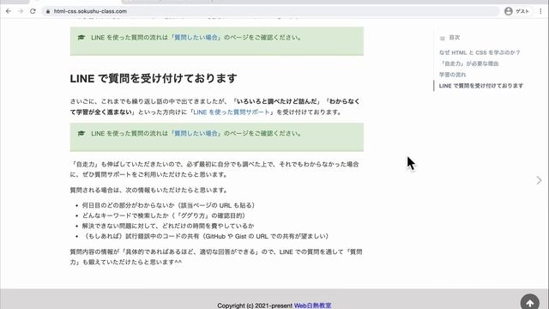The height and width of the screenshot is (309, 549).
Task: Jump to 学習の流れ section in contents
Action: 452,75
